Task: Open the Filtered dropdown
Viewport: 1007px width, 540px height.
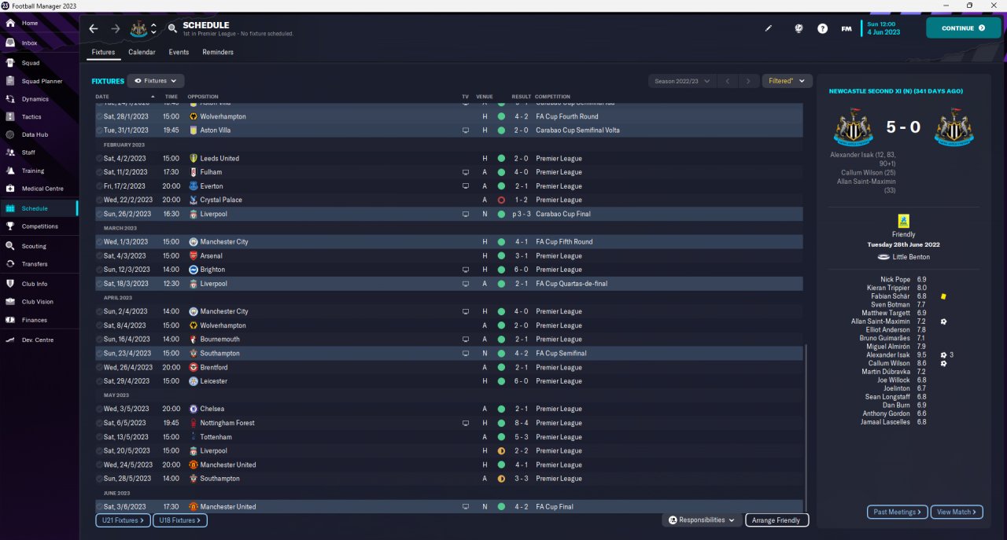Action: tap(787, 81)
